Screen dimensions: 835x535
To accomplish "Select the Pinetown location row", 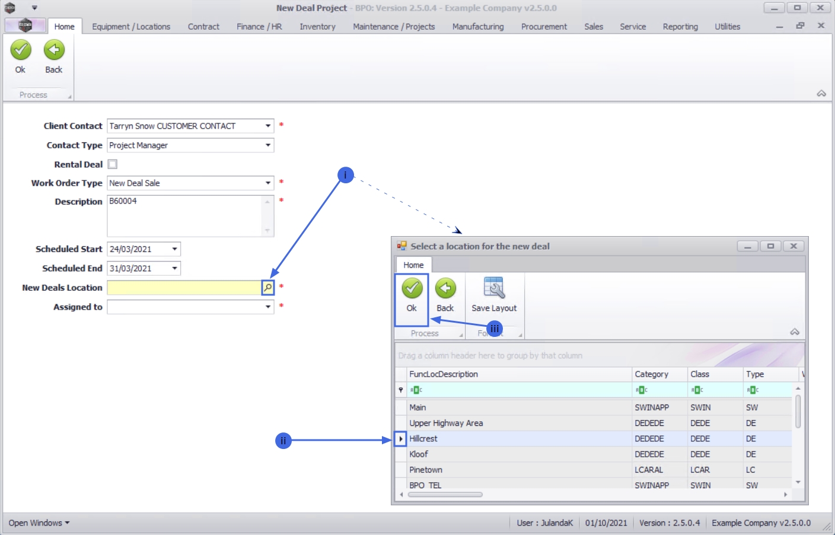I will (x=594, y=470).
